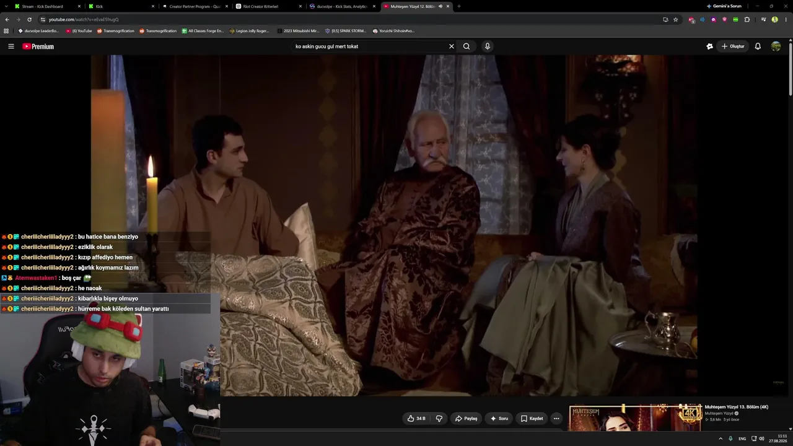Click the blue sound-waves extension icon
This screenshot has height=446, width=793.
pyautogui.click(x=703, y=19)
